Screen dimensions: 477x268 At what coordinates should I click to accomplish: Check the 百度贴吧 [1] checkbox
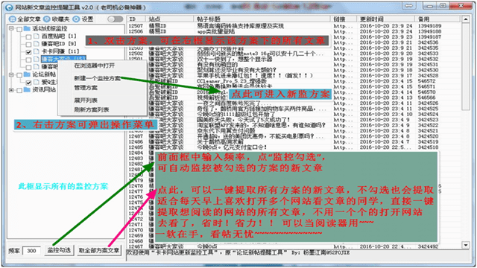click(28, 36)
